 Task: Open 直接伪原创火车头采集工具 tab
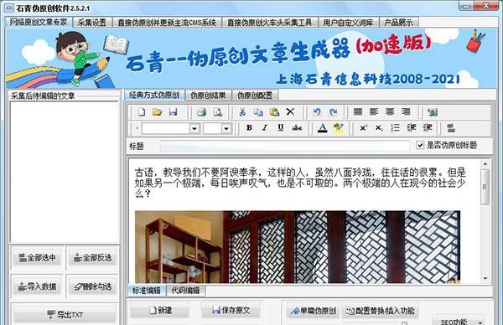pyautogui.click(x=269, y=23)
